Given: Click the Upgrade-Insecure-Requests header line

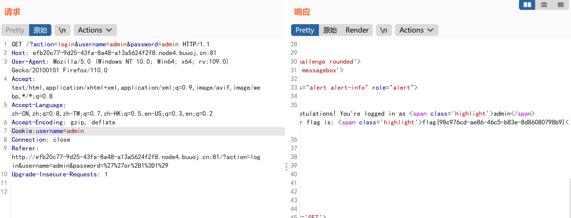Looking at the screenshot, I should [60, 174].
